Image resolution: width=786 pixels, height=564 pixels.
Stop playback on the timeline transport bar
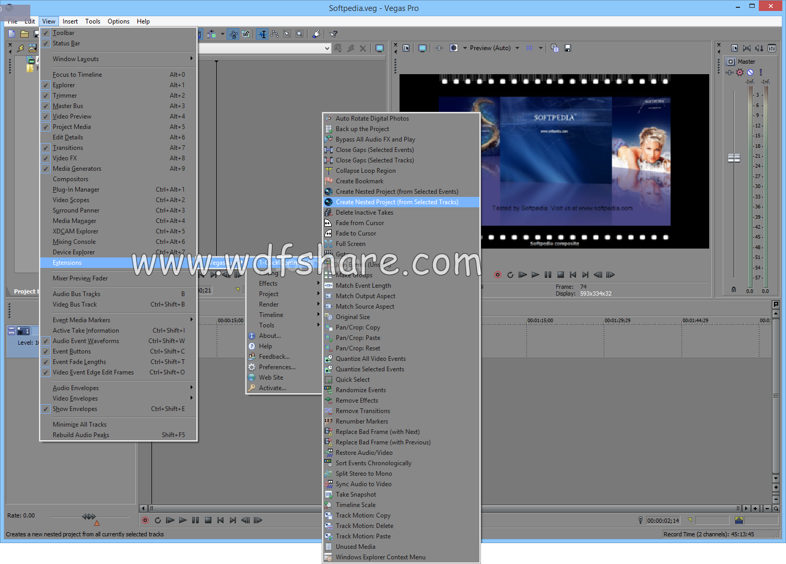click(208, 520)
